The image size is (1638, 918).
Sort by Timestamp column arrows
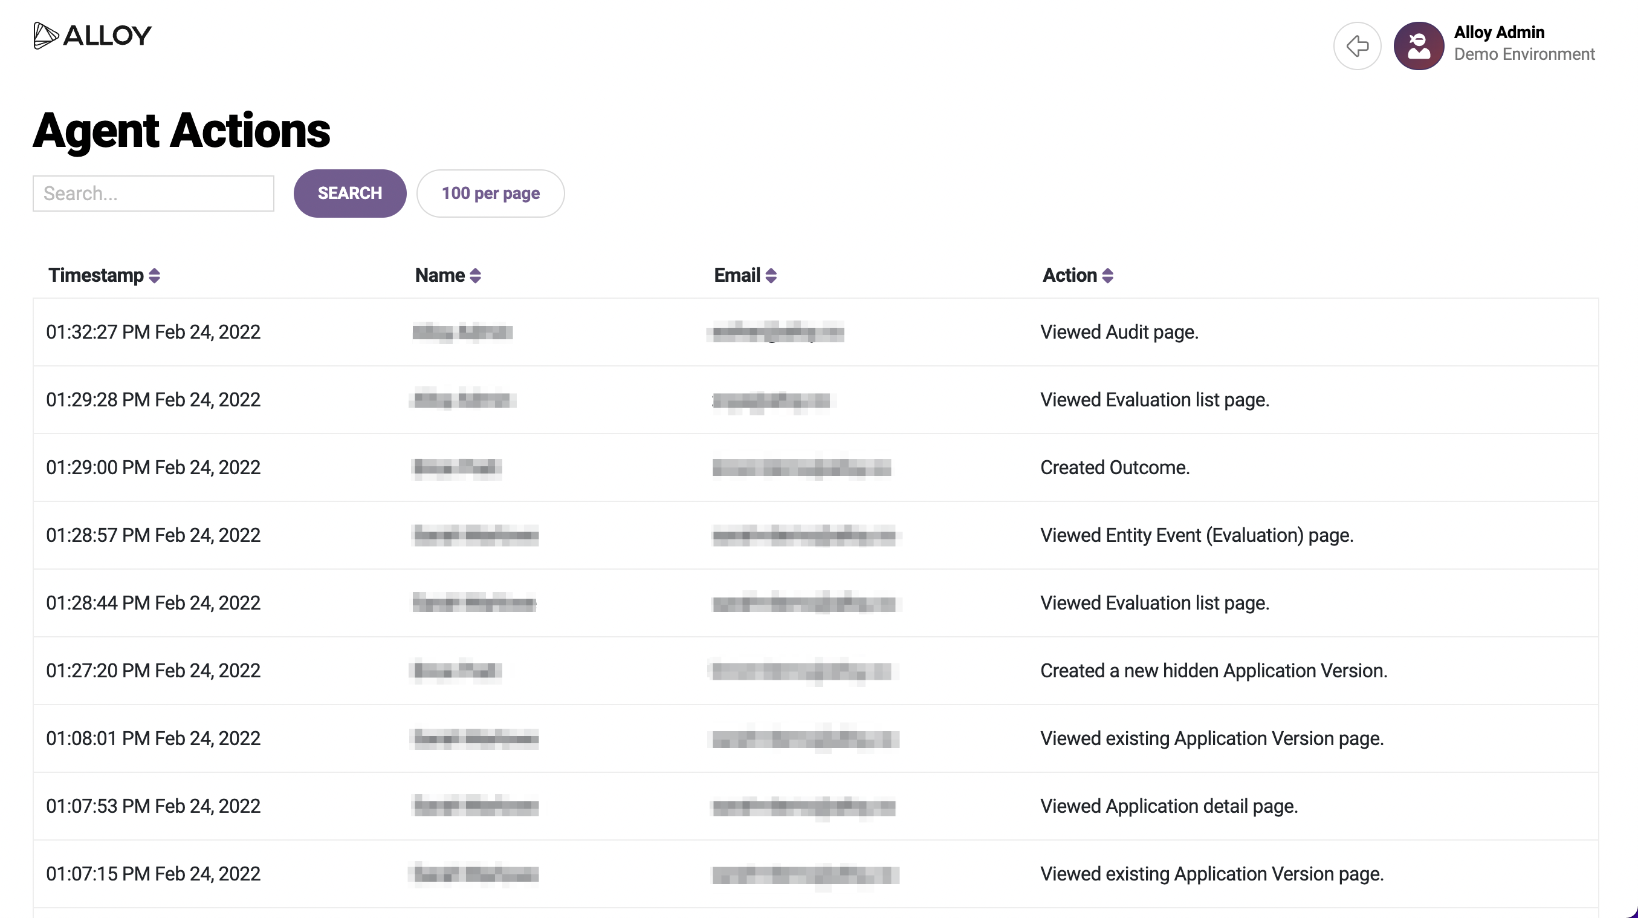pyautogui.click(x=154, y=276)
